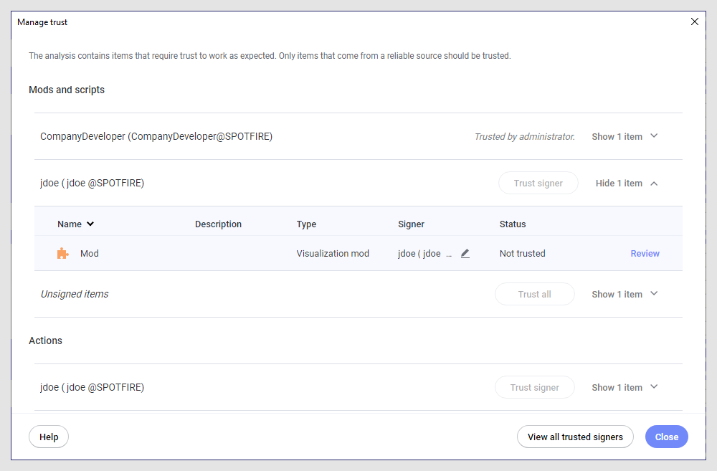Collapse jdoe's Hide 1 item chevron
This screenshot has height=471, width=717.
pyautogui.click(x=653, y=184)
